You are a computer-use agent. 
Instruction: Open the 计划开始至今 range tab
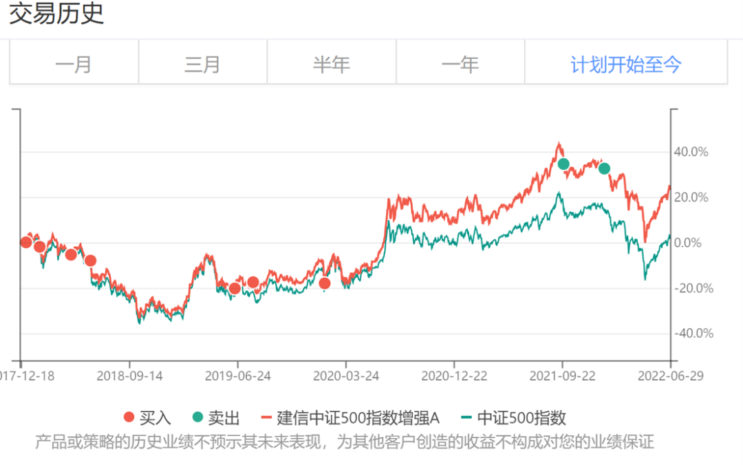pyautogui.click(x=626, y=63)
